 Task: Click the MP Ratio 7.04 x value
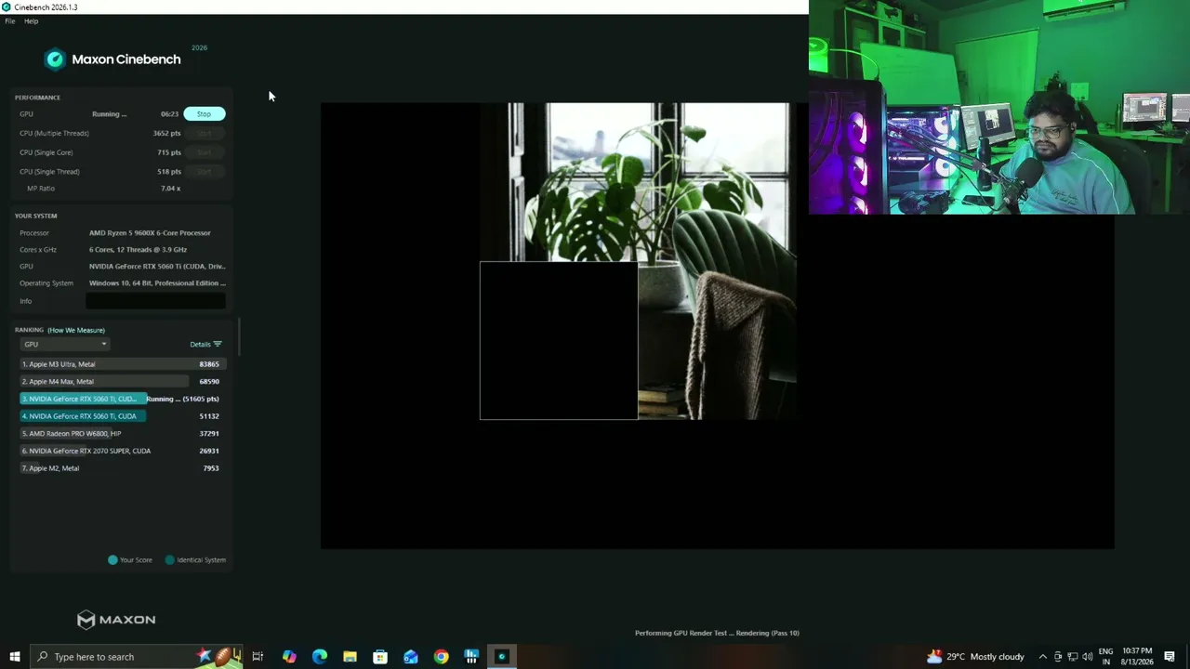170,189
